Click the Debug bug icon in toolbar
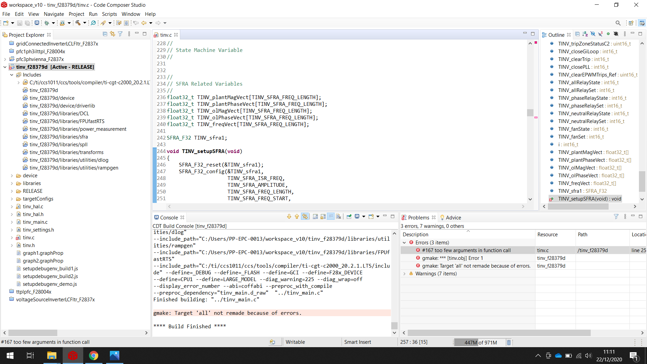Image resolution: width=647 pixels, height=364 pixels. pyautogui.click(x=47, y=23)
